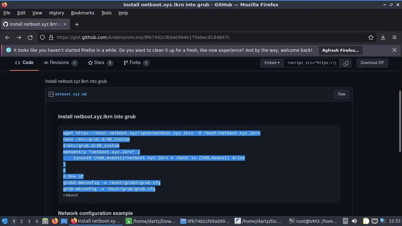Screen dimensions: 402x226
Task: Launch the file manager from taskbar
Action: coord(45,221)
